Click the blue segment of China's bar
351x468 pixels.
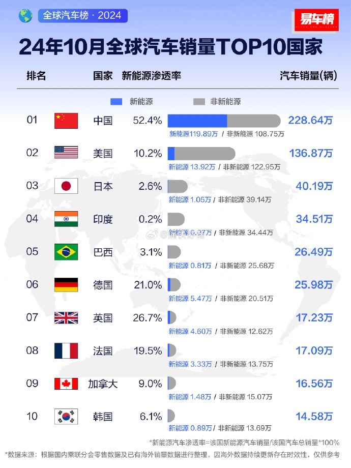coord(197,121)
